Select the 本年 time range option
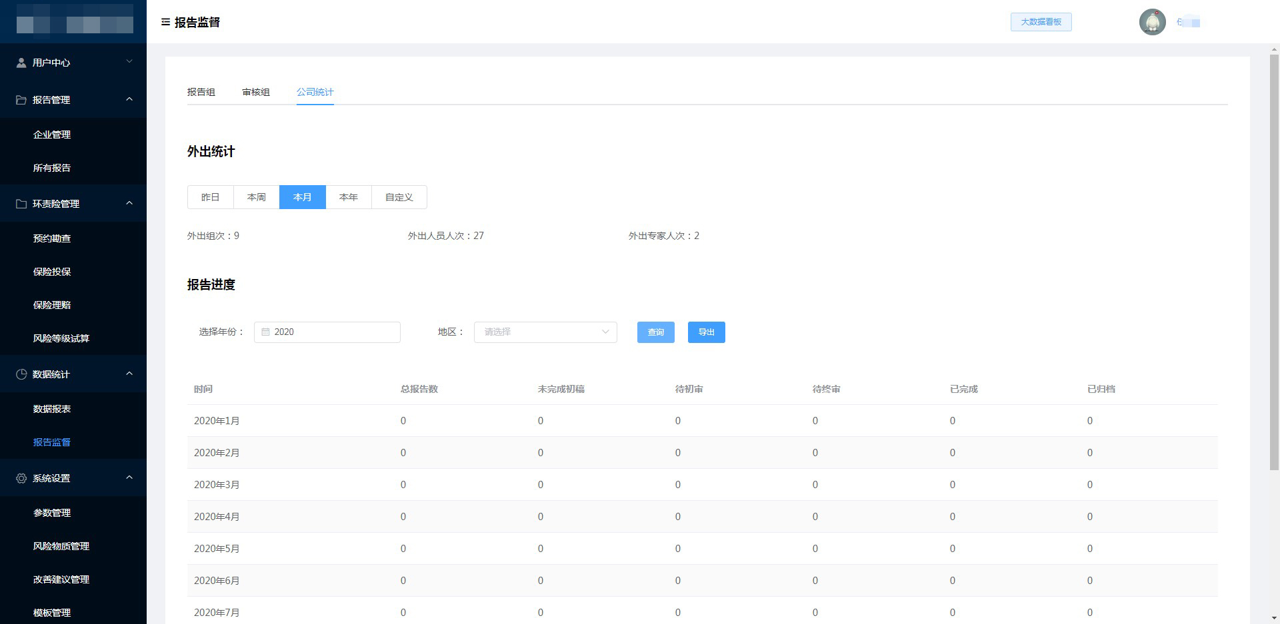Screen dimensions: 1280x624 (348, 197)
